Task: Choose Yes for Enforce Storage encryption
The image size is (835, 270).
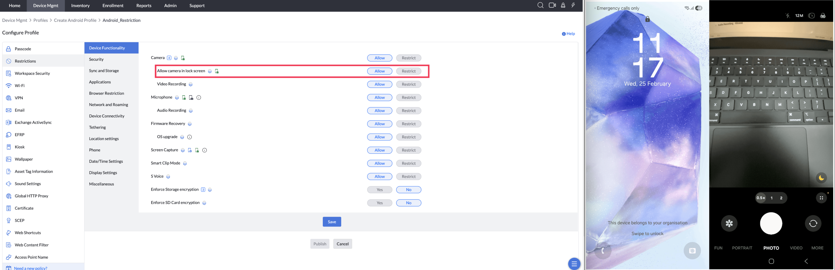Action: 379,190
